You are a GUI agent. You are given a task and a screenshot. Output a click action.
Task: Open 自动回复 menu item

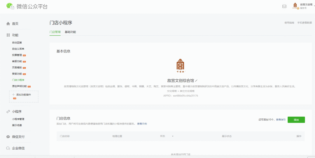(x=17, y=43)
